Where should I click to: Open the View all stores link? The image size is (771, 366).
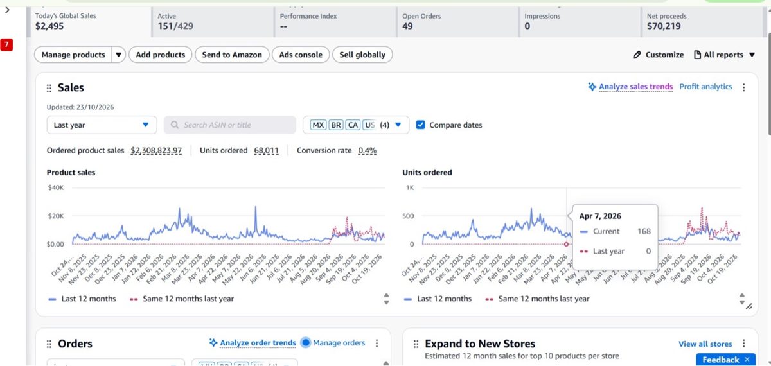pyautogui.click(x=705, y=344)
